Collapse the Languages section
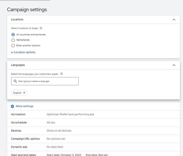This screenshot has width=183, height=156. (x=174, y=65)
